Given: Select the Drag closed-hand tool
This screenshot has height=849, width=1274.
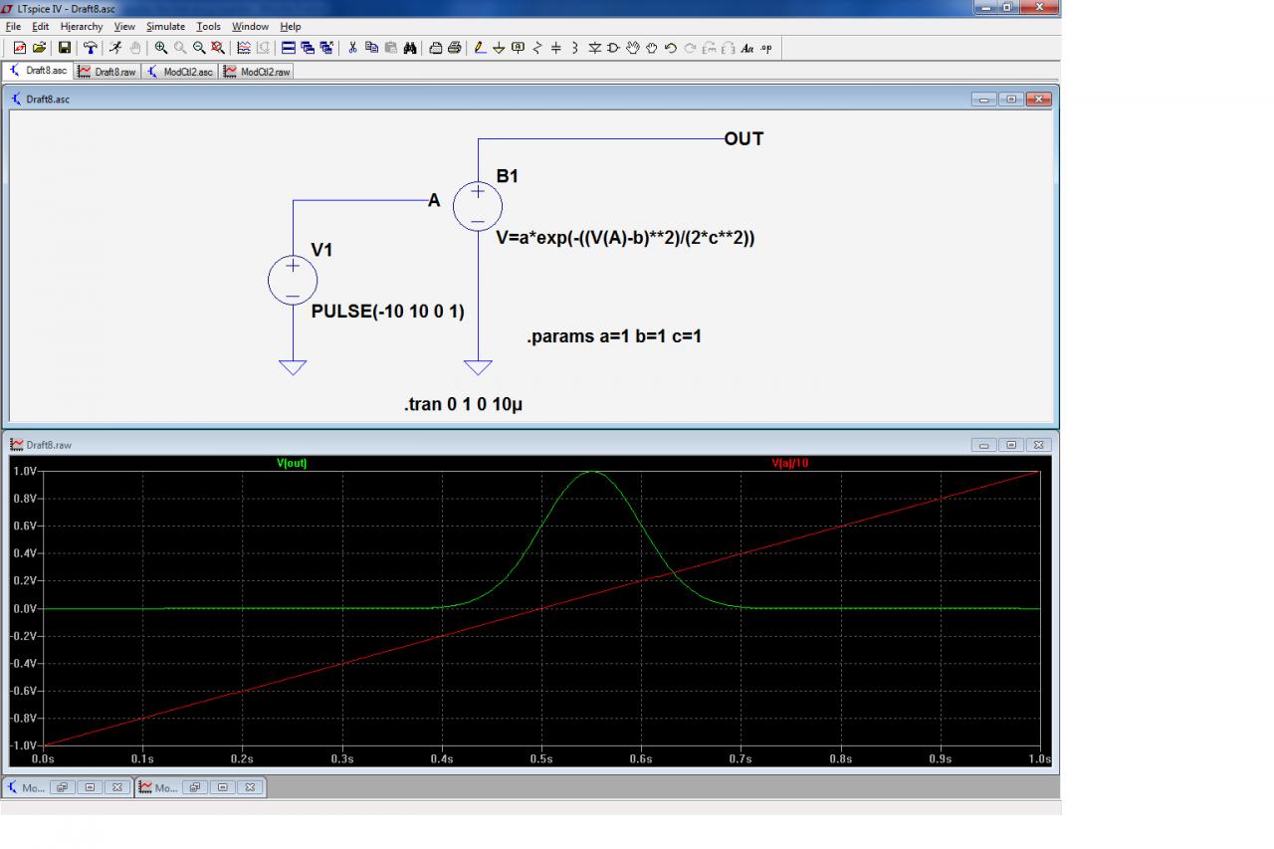Looking at the screenshot, I should 652,48.
